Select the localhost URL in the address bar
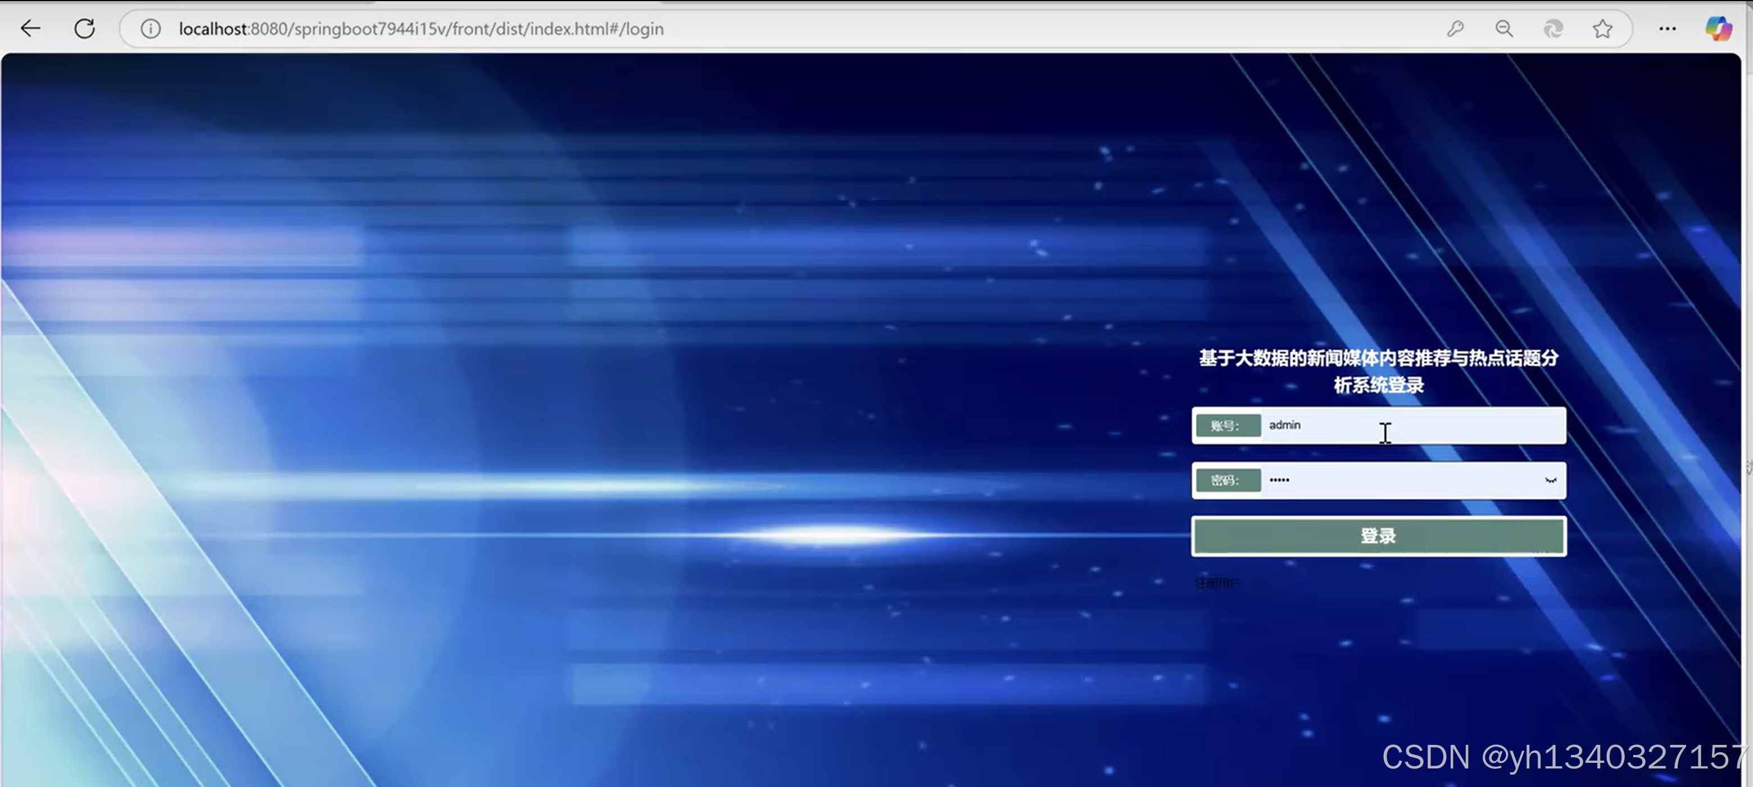The image size is (1753, 787). (x=420, y=29)
